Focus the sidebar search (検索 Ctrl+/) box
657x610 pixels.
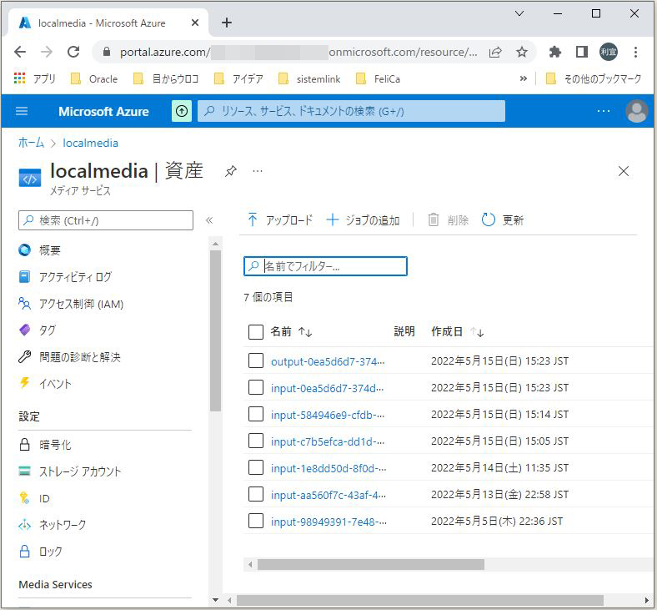point(106,220)
